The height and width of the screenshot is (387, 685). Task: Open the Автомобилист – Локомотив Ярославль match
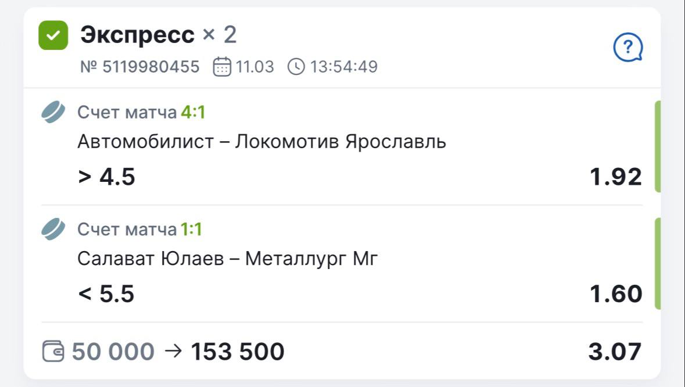(261, 142)
